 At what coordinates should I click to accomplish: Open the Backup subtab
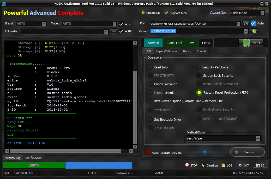pos(188,51)
